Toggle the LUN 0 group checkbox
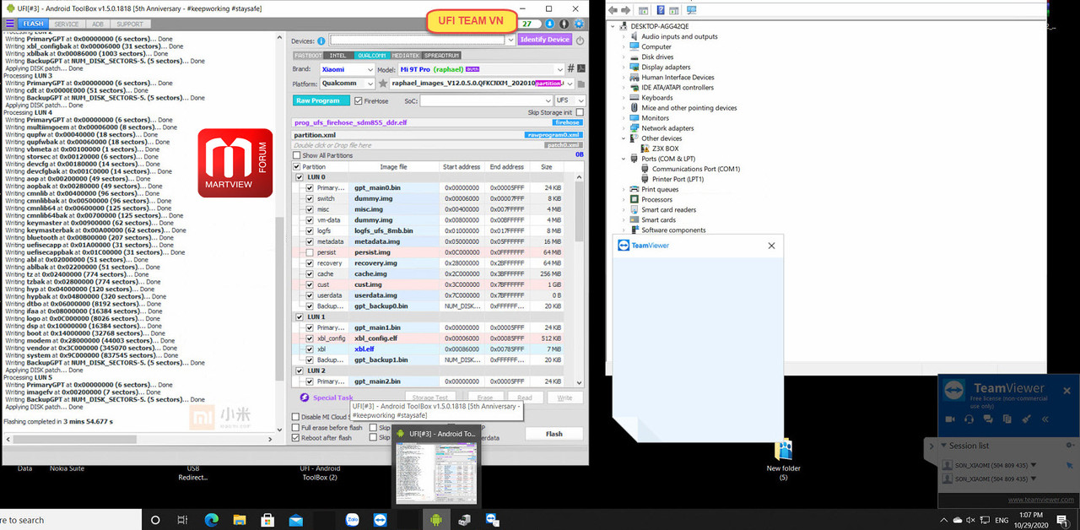1080x530 pixels. click(300, 177)
